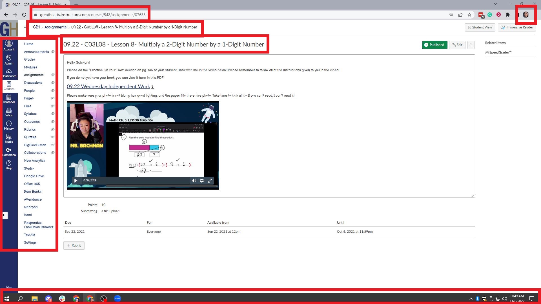This screenshot has width=541, height=304.
Task: Open the Published status dropdown
Action: 434,45
